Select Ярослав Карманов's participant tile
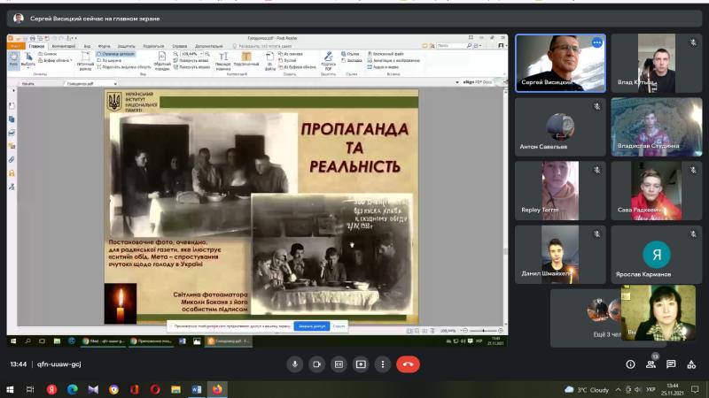This screenshot has height=398, width=709. 656,254
